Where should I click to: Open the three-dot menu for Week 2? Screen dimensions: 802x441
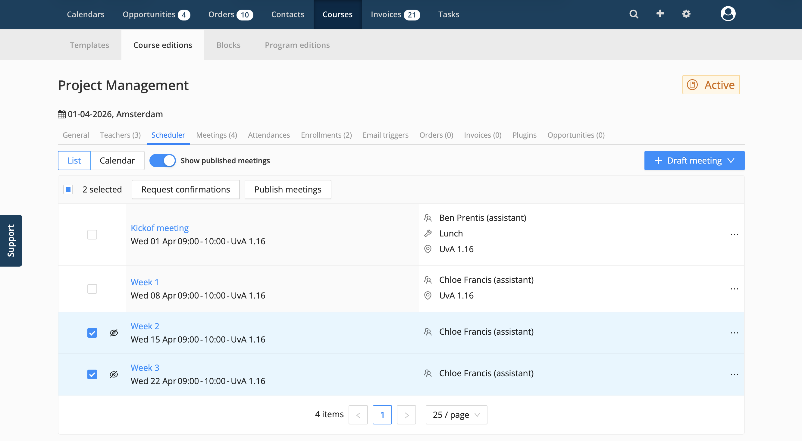pyautogui.click(x=734, y=333)
